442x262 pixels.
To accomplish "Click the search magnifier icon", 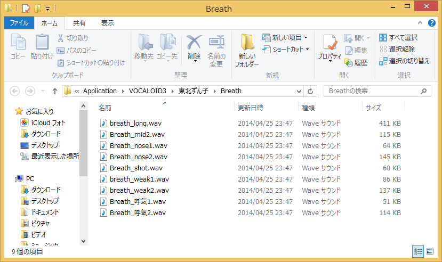I will coord(423,91).
